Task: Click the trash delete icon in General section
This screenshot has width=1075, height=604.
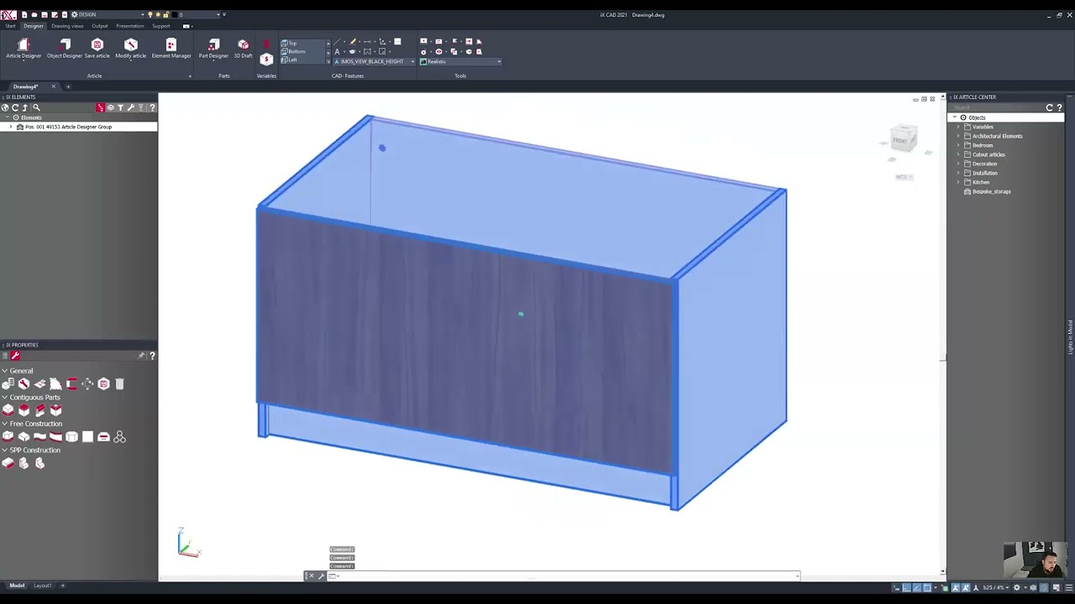Action: pos(119,383)
